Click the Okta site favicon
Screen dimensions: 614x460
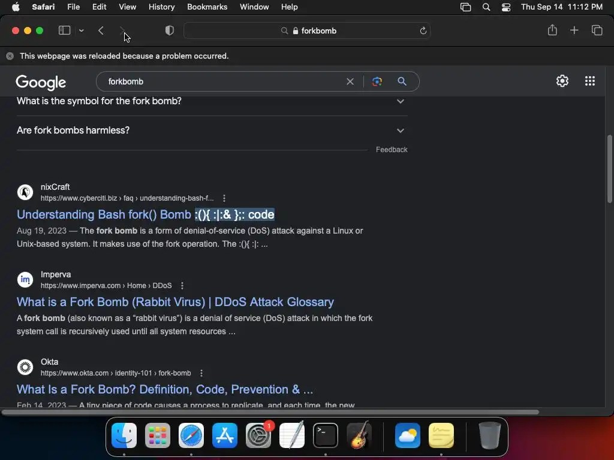pos(25,367)
